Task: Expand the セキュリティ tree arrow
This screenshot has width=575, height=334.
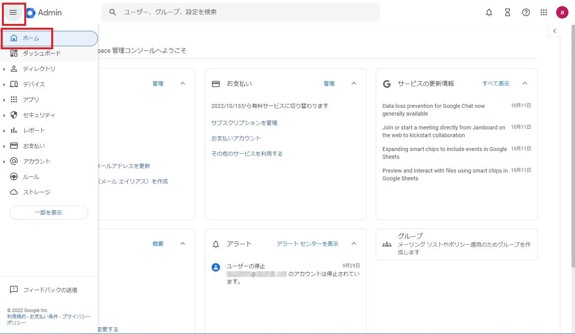Action: [4, 115]
